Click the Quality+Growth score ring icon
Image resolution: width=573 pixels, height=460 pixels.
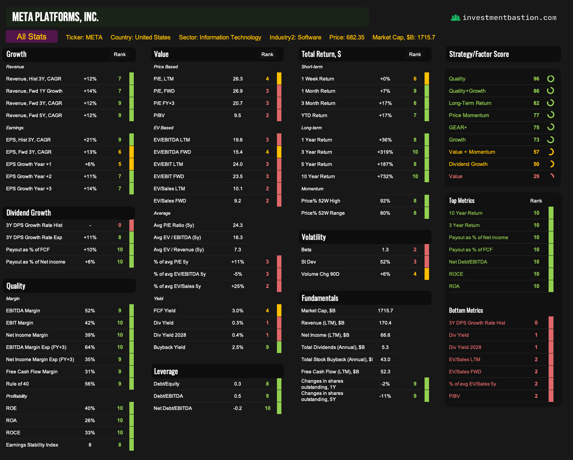pyautogui.click(x=551, y=91)
